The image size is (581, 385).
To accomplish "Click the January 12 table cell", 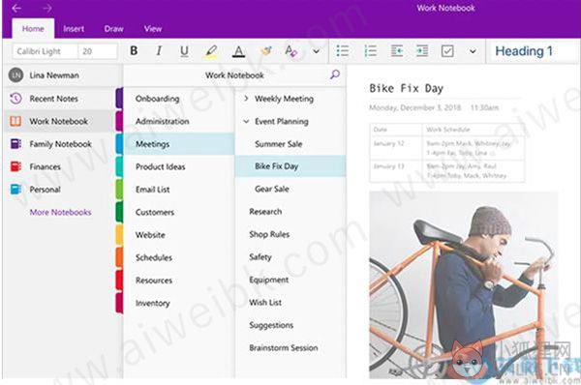I will pyautogui.click(x=396, y=148).
